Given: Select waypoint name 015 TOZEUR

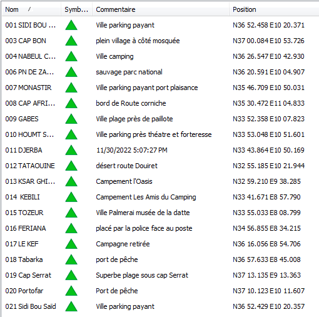Looking at the screenshot, I should point(24,213).
